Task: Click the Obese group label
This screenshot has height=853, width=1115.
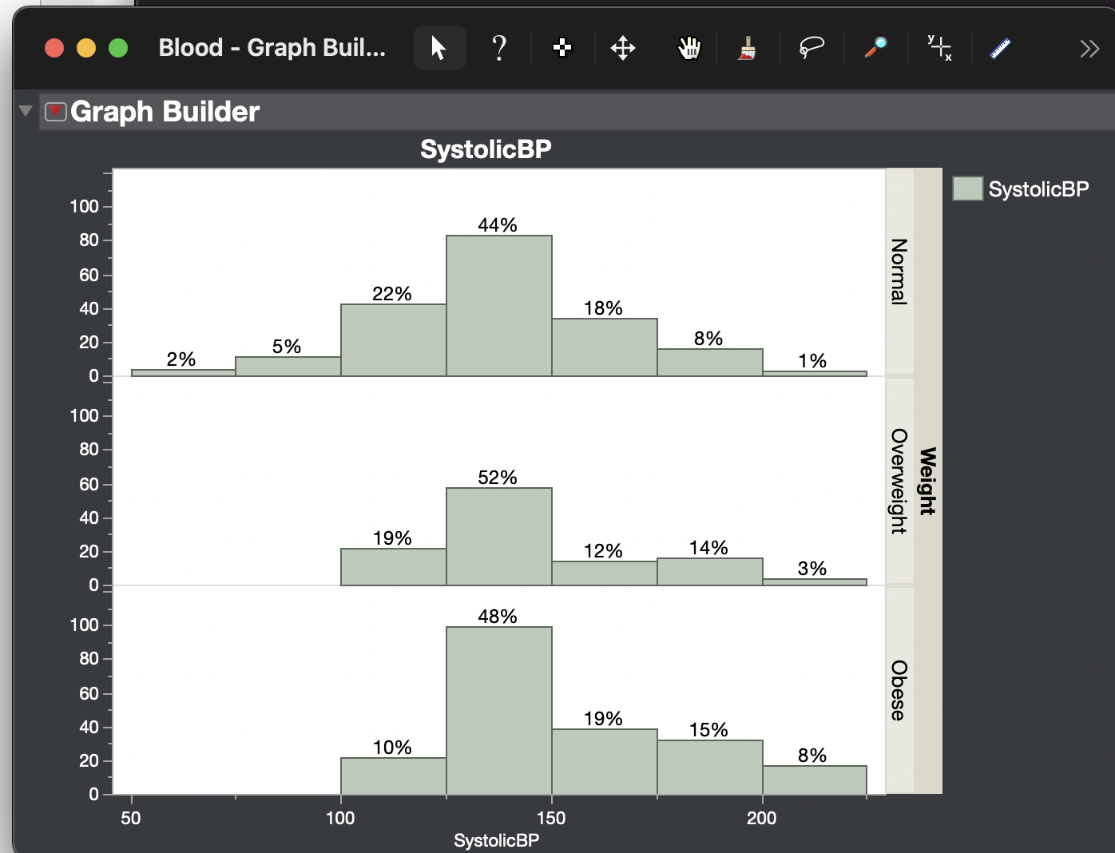Action: click(x=899, y=690)
